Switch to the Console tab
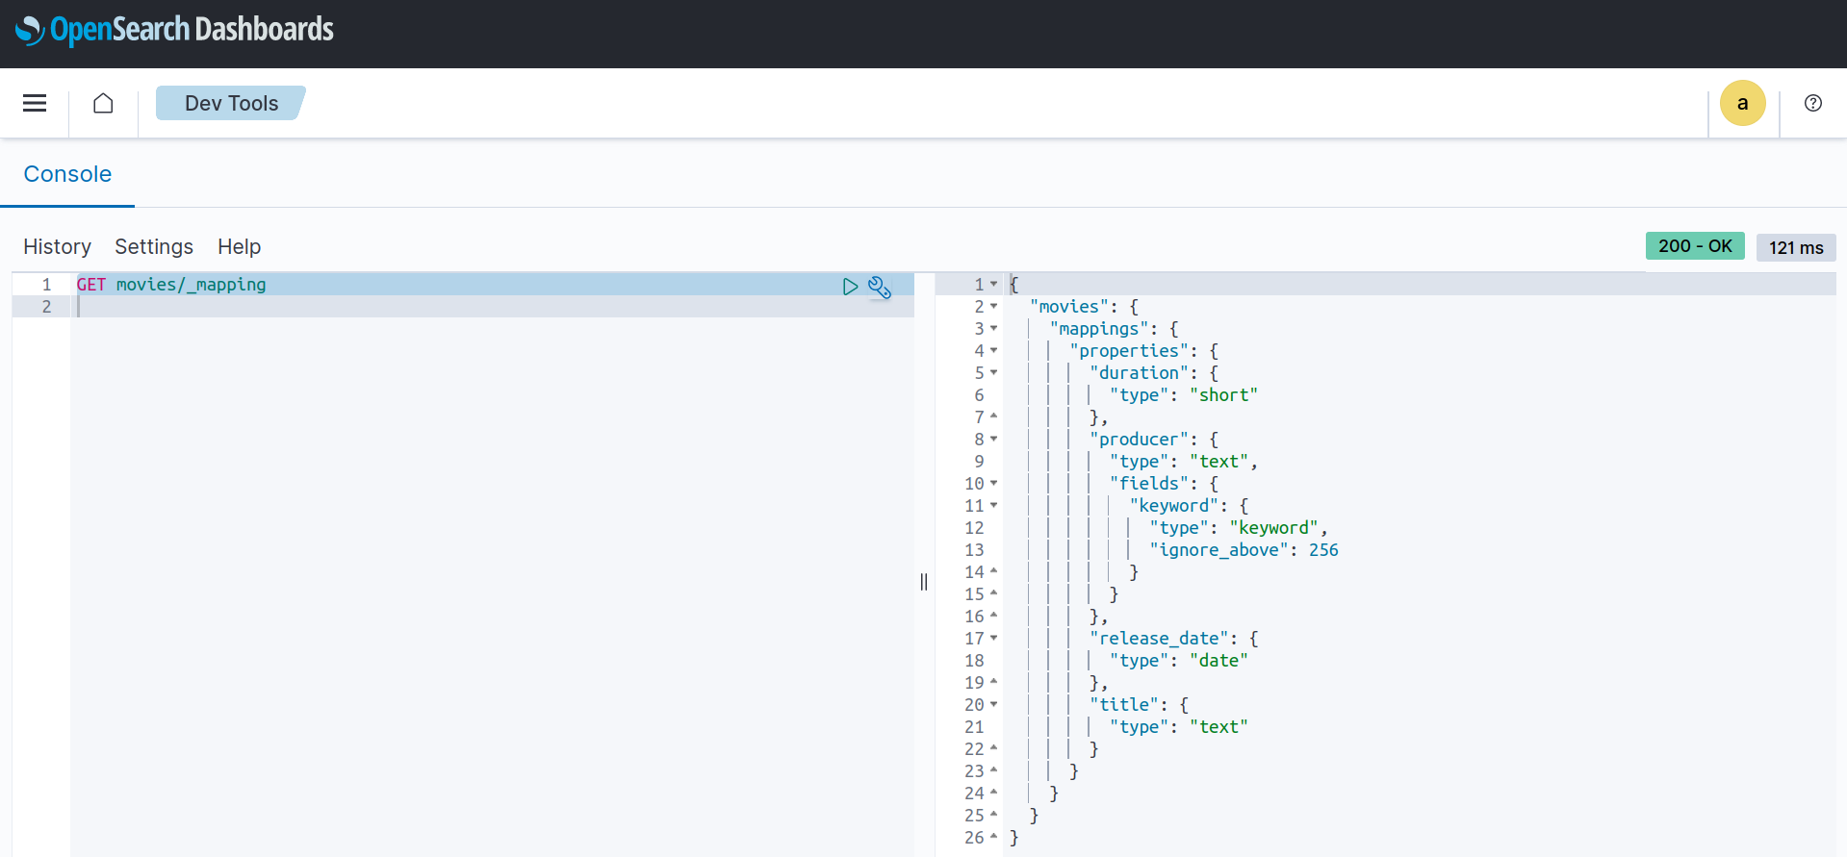 click(67, 174)
